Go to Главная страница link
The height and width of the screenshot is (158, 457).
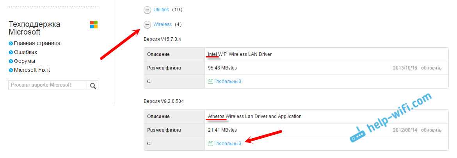[x=37, y=43]
